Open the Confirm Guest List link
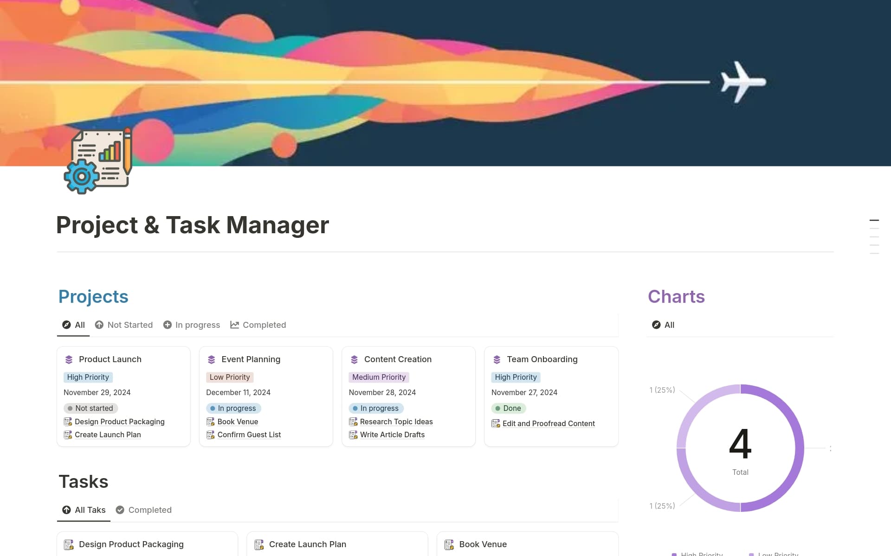The width and height of the screenshot is (891, 556). click(x=249, y=435)
